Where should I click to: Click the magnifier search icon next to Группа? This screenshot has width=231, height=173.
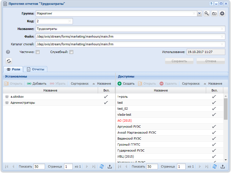206,13
